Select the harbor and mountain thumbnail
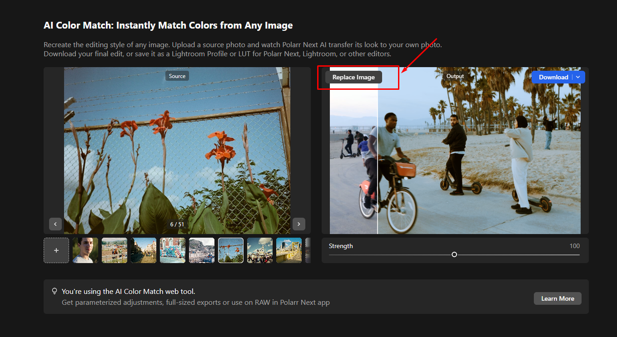Image resolution: width=617 pixels, height=337 pixels. pyautogui.click(x=202, y=250)
